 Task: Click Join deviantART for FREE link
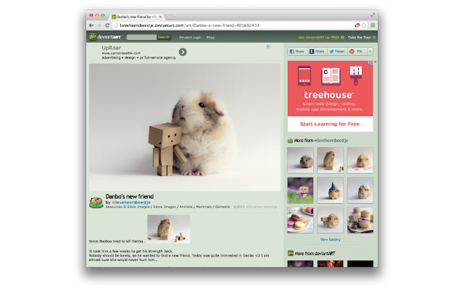point(321,38)
